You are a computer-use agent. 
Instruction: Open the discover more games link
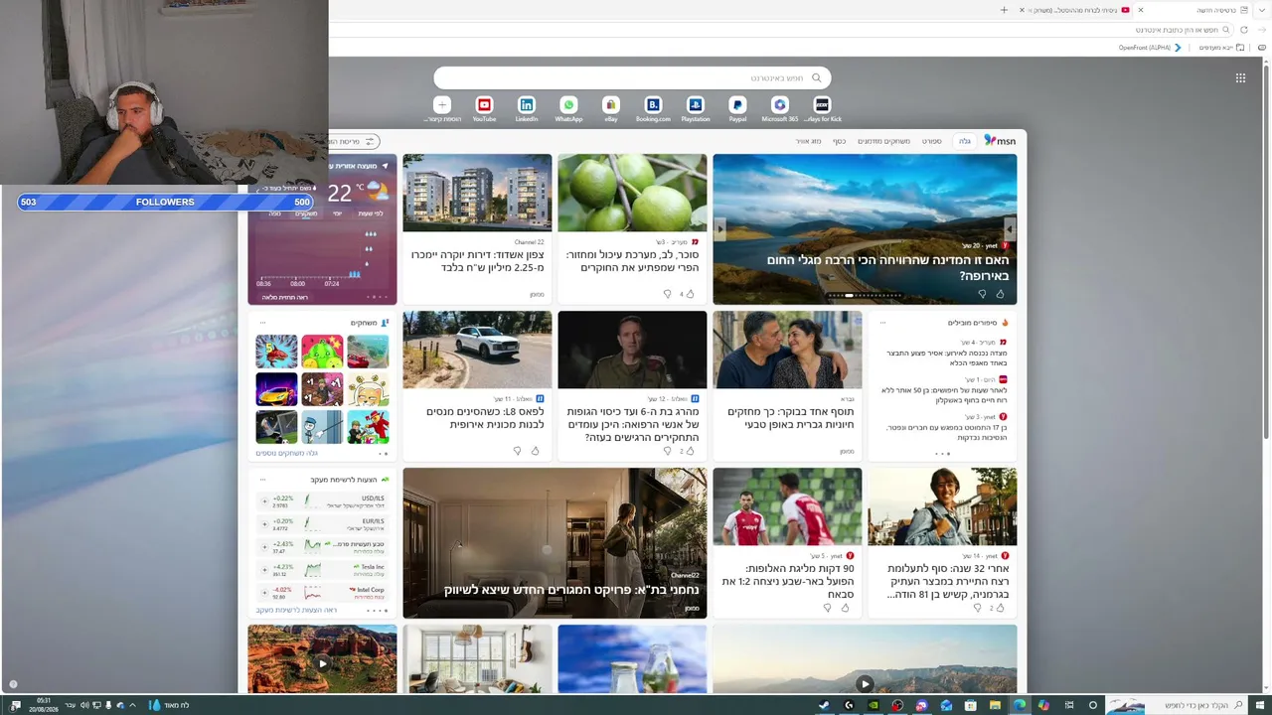click(x=286, y=453)
